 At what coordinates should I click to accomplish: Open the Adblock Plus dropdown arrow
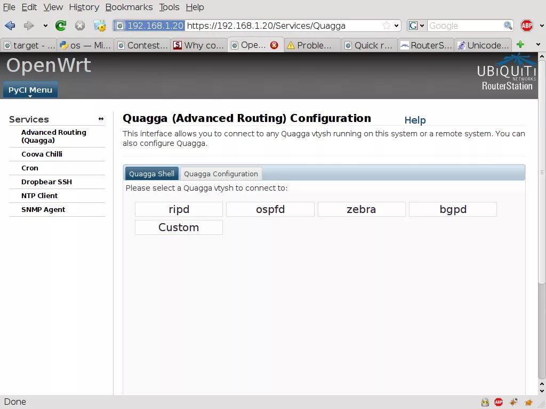[x=542, y=26]
